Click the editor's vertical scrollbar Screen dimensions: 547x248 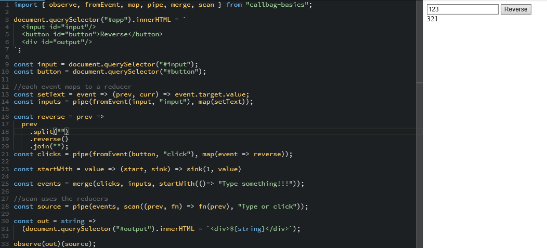pos(419,124)
